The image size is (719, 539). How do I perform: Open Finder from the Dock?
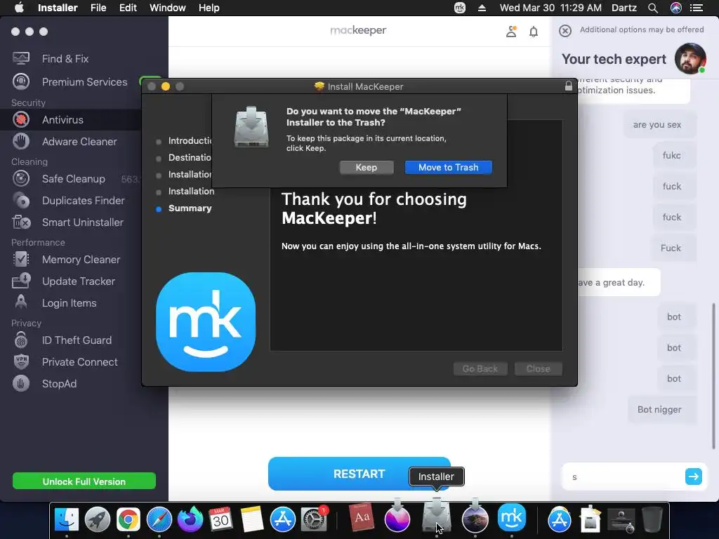pos(67,519)
